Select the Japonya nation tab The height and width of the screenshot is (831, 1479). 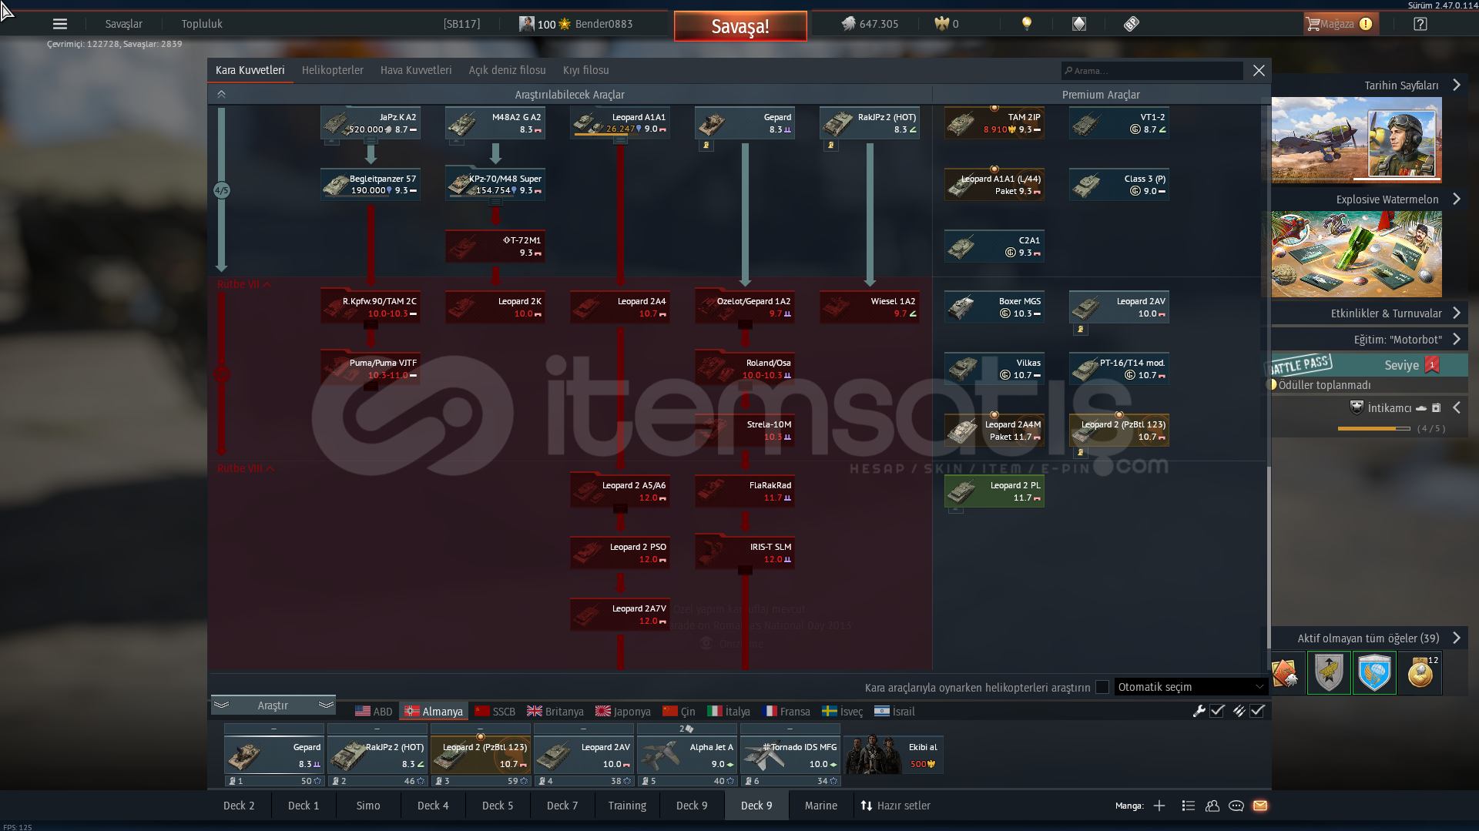(x=622, y=712)
